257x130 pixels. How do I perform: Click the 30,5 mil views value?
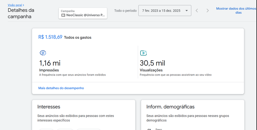[x=152, y=63]
